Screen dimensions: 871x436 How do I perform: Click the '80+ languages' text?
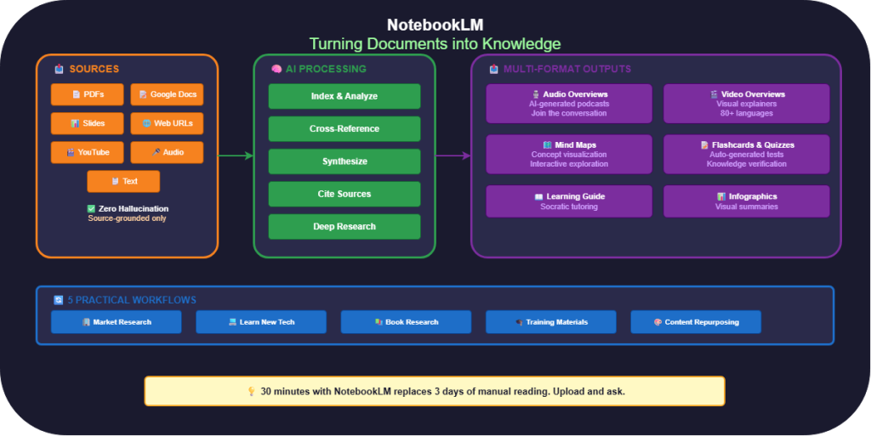pyautogui.click(x=747, y=113)
